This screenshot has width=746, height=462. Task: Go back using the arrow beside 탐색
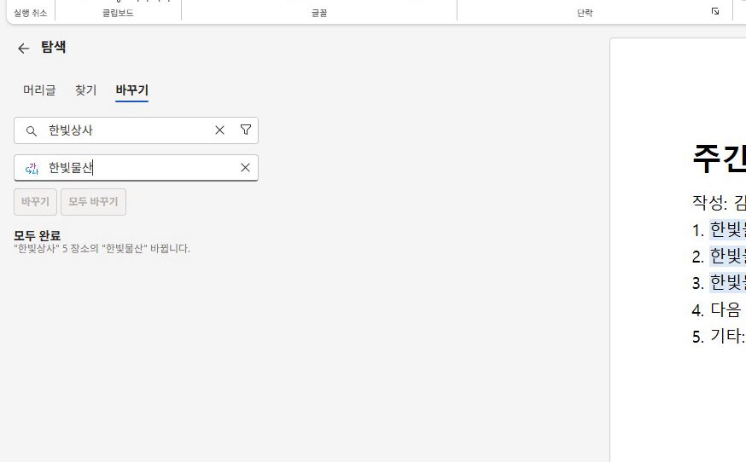[x=23, y=48]
